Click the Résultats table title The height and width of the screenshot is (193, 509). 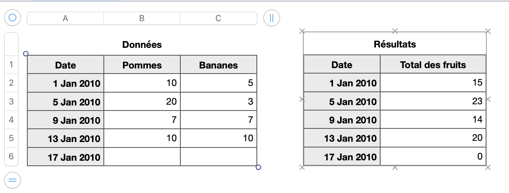(395, 44)
